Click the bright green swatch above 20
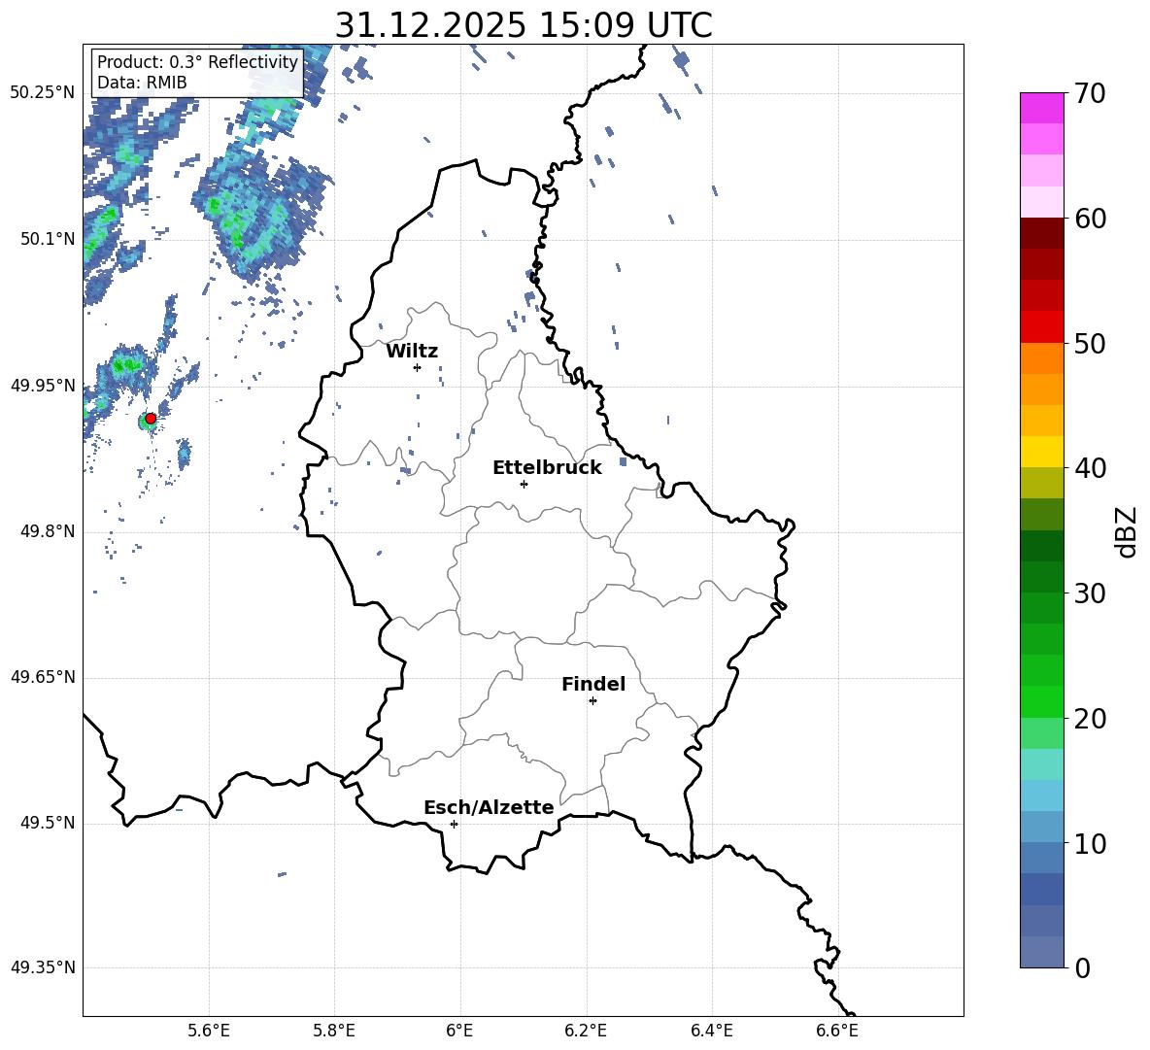The image size is (1150, 1050). (1041, 701)
